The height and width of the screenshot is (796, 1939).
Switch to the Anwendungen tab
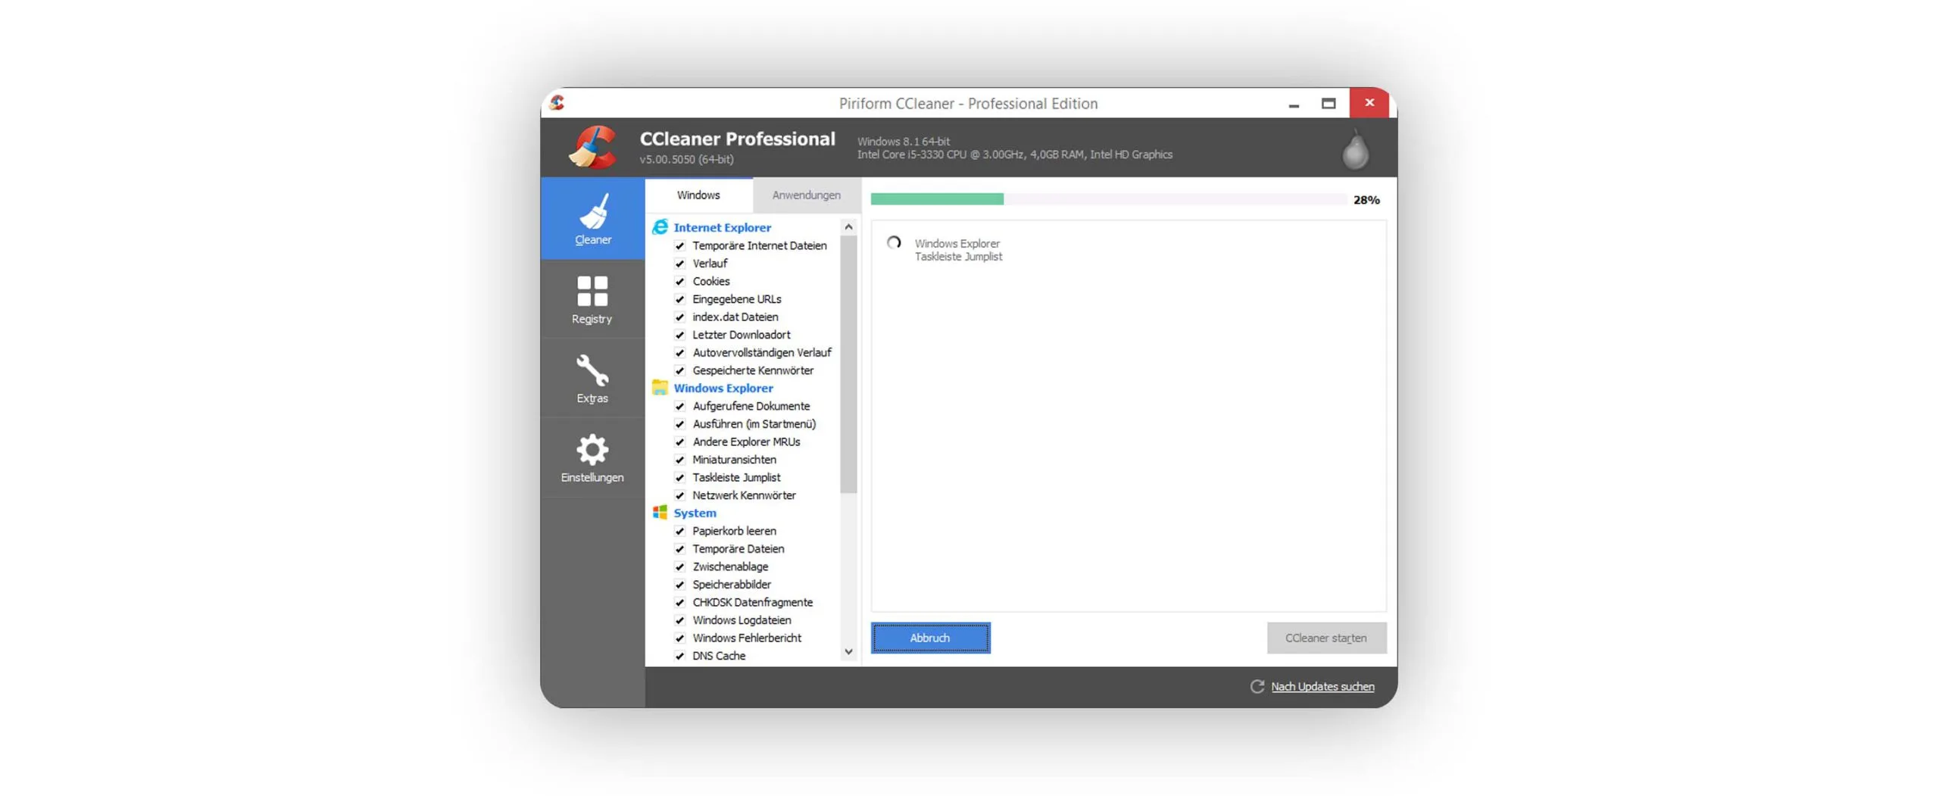pos(806,195)
